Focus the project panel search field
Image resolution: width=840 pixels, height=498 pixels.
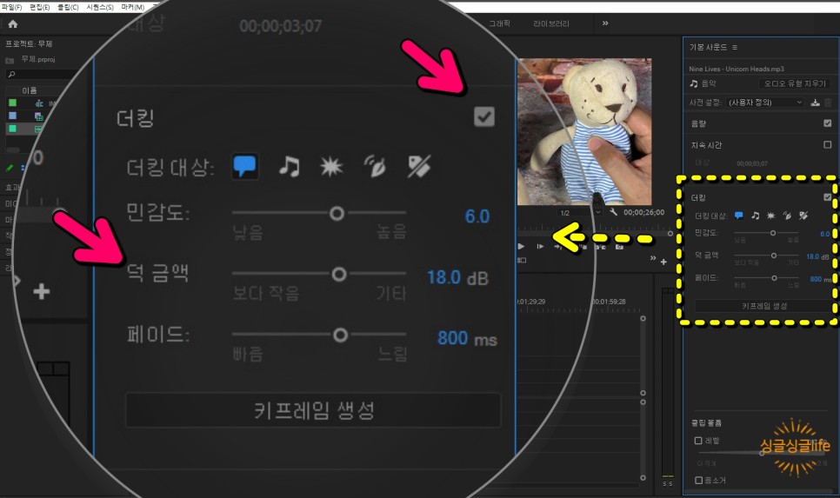click(43, 75)
